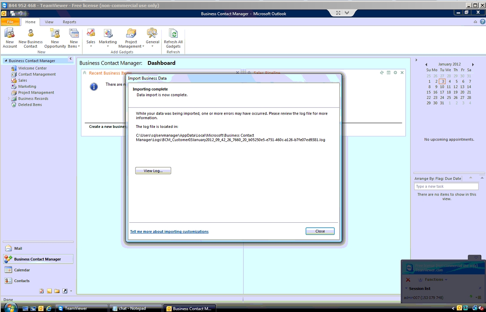Switch to the View ribbon tab
This screenshot has width=486, height=312.
[49, 22]
